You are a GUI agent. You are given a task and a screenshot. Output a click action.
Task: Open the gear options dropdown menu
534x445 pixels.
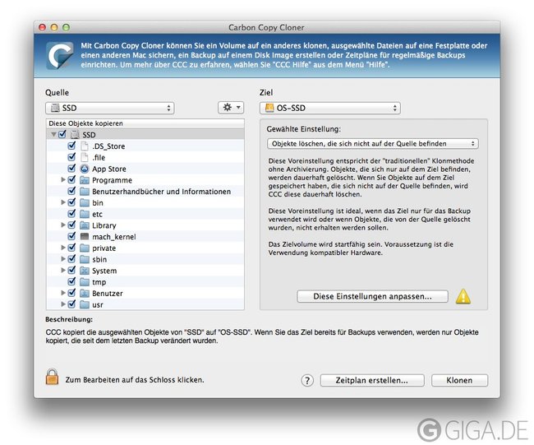click(x=231, y=108)
